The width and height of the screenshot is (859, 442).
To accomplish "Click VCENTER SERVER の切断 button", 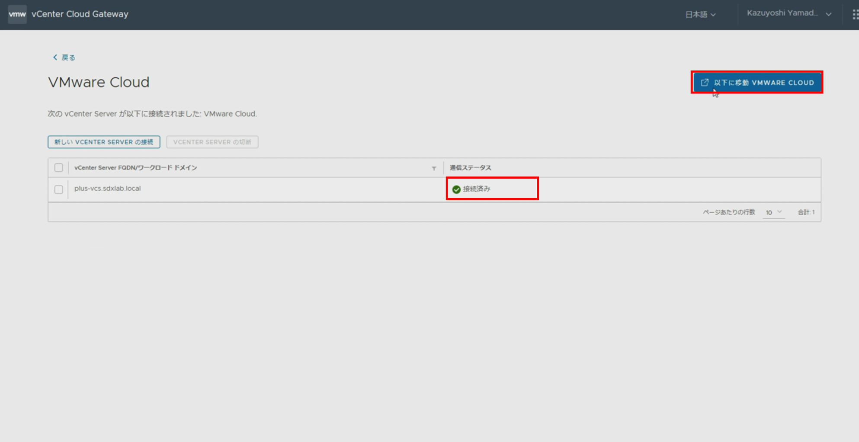I will tap(212, 142).
